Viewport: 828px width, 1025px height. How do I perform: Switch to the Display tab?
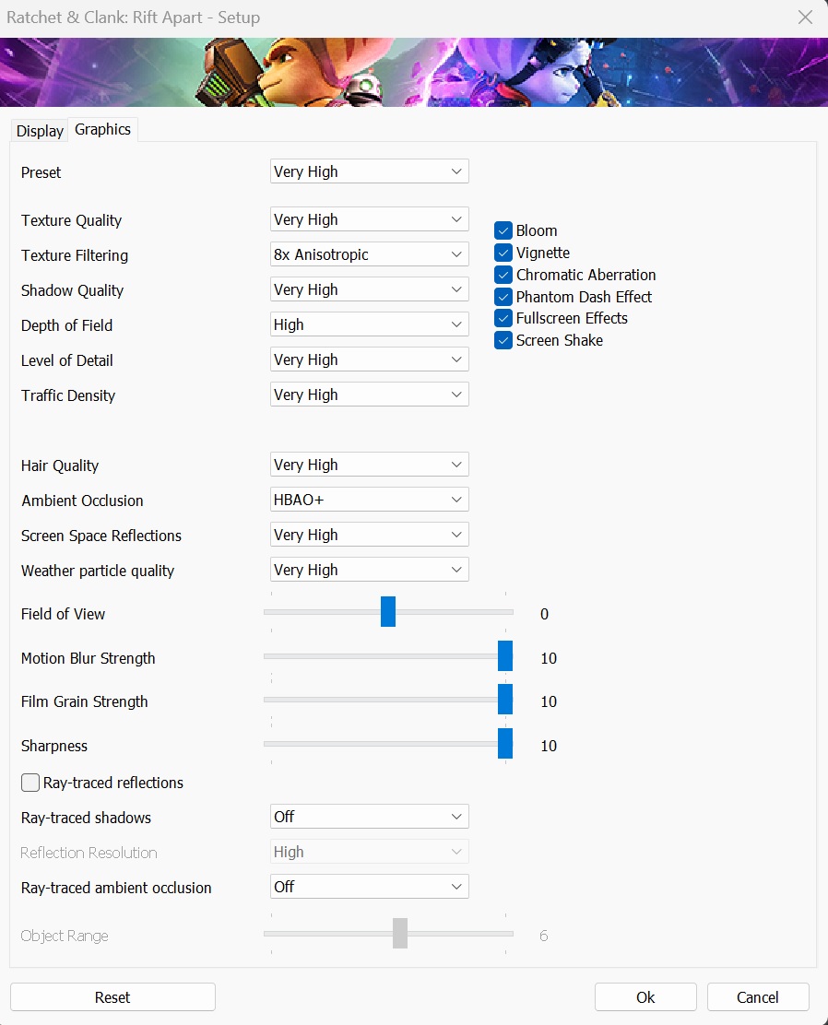[40, 131]
